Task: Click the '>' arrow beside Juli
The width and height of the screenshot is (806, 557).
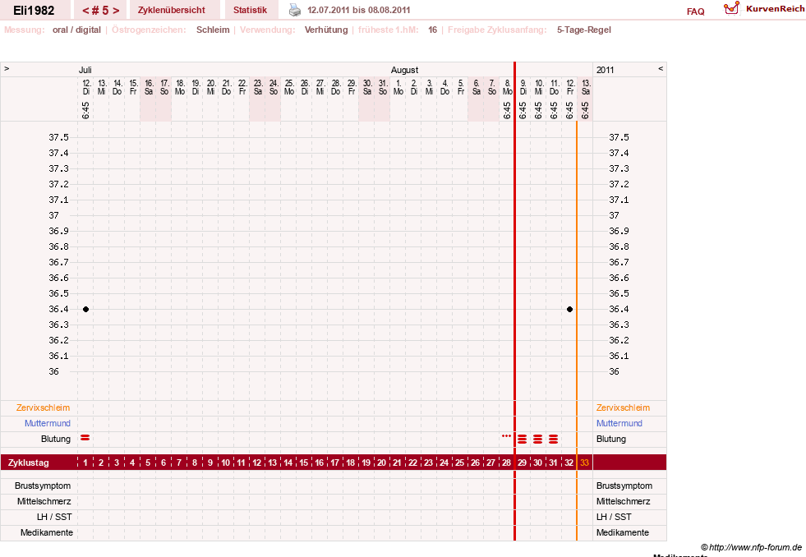Action: pos(7,68)
